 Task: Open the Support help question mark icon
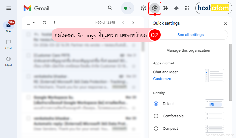click(x=143, y=8)
